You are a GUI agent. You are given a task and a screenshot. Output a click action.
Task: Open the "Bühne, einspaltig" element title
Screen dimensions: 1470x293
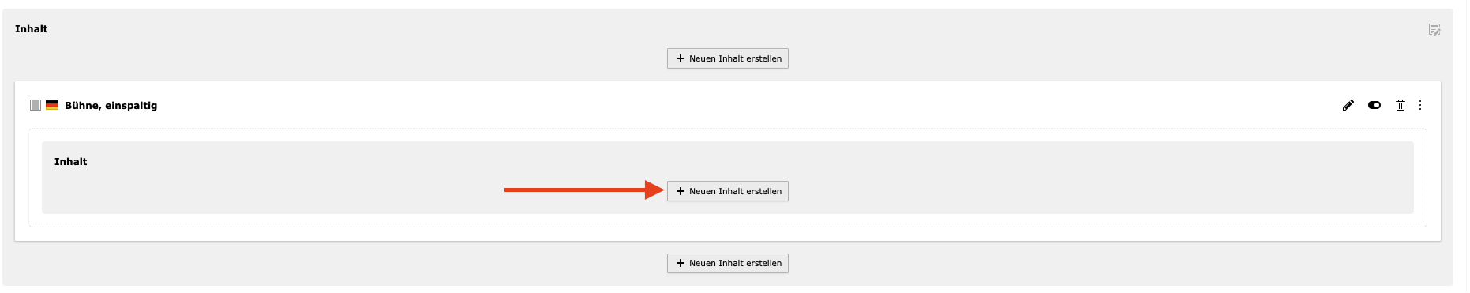111,106
